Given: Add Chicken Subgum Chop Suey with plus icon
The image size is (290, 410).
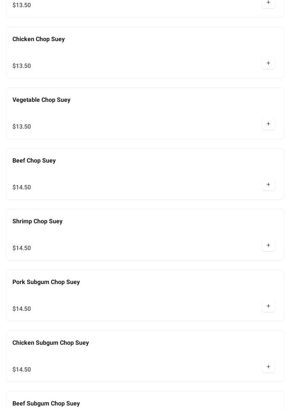Looking at the screenshot, I should point(268,366).
